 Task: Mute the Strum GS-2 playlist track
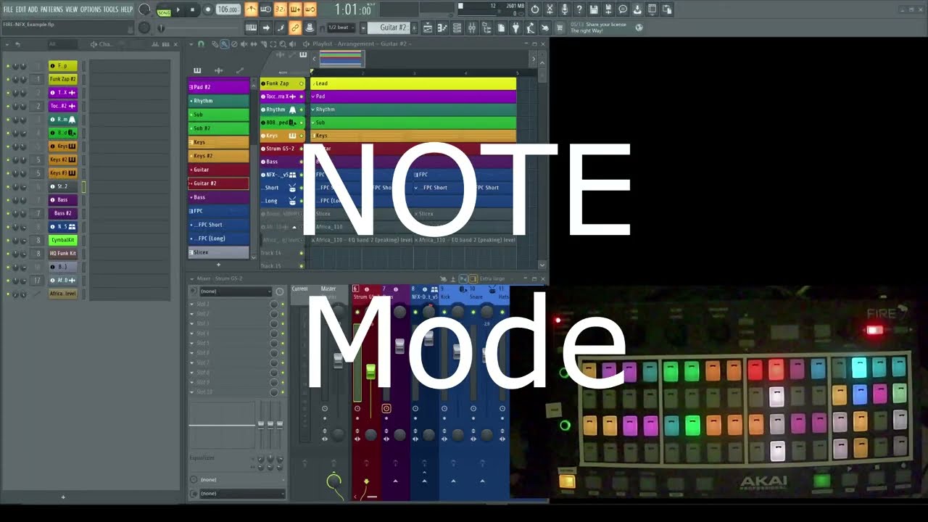[x=302, y=149]
